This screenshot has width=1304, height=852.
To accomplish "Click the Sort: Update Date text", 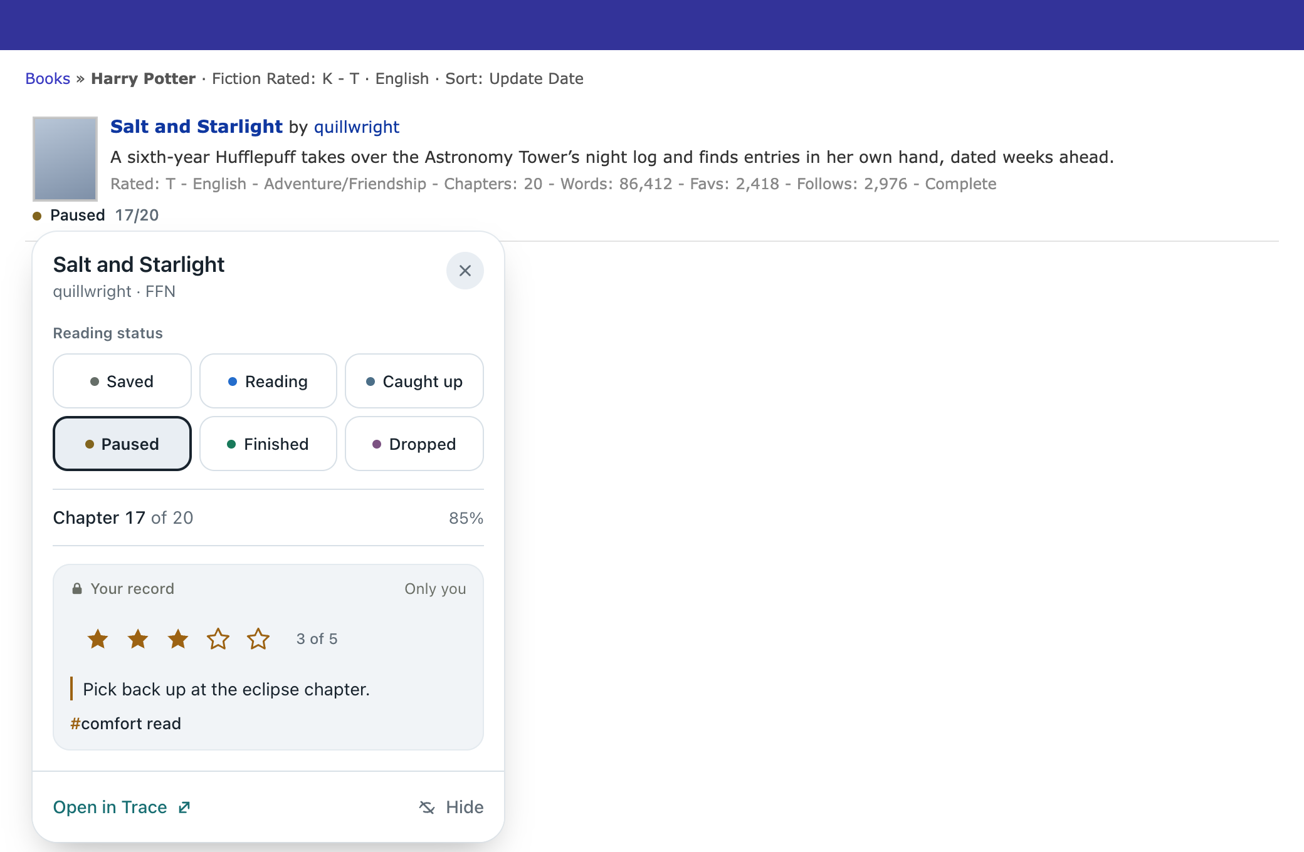I will (514, 78).
